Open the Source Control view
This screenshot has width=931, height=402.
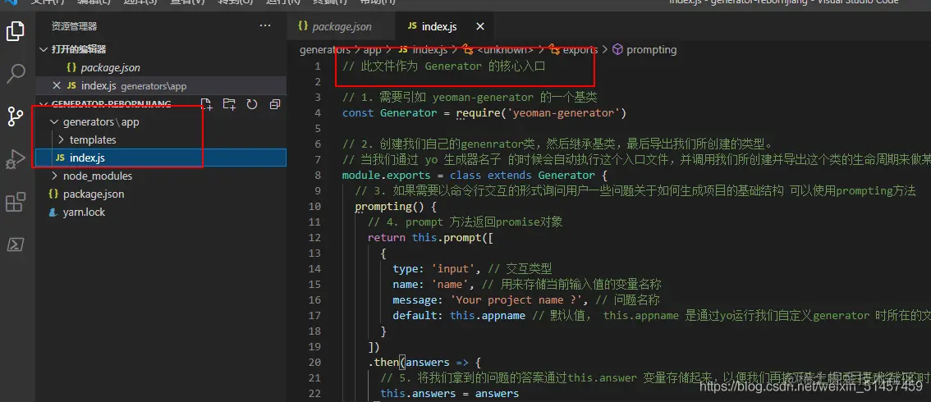16,116
